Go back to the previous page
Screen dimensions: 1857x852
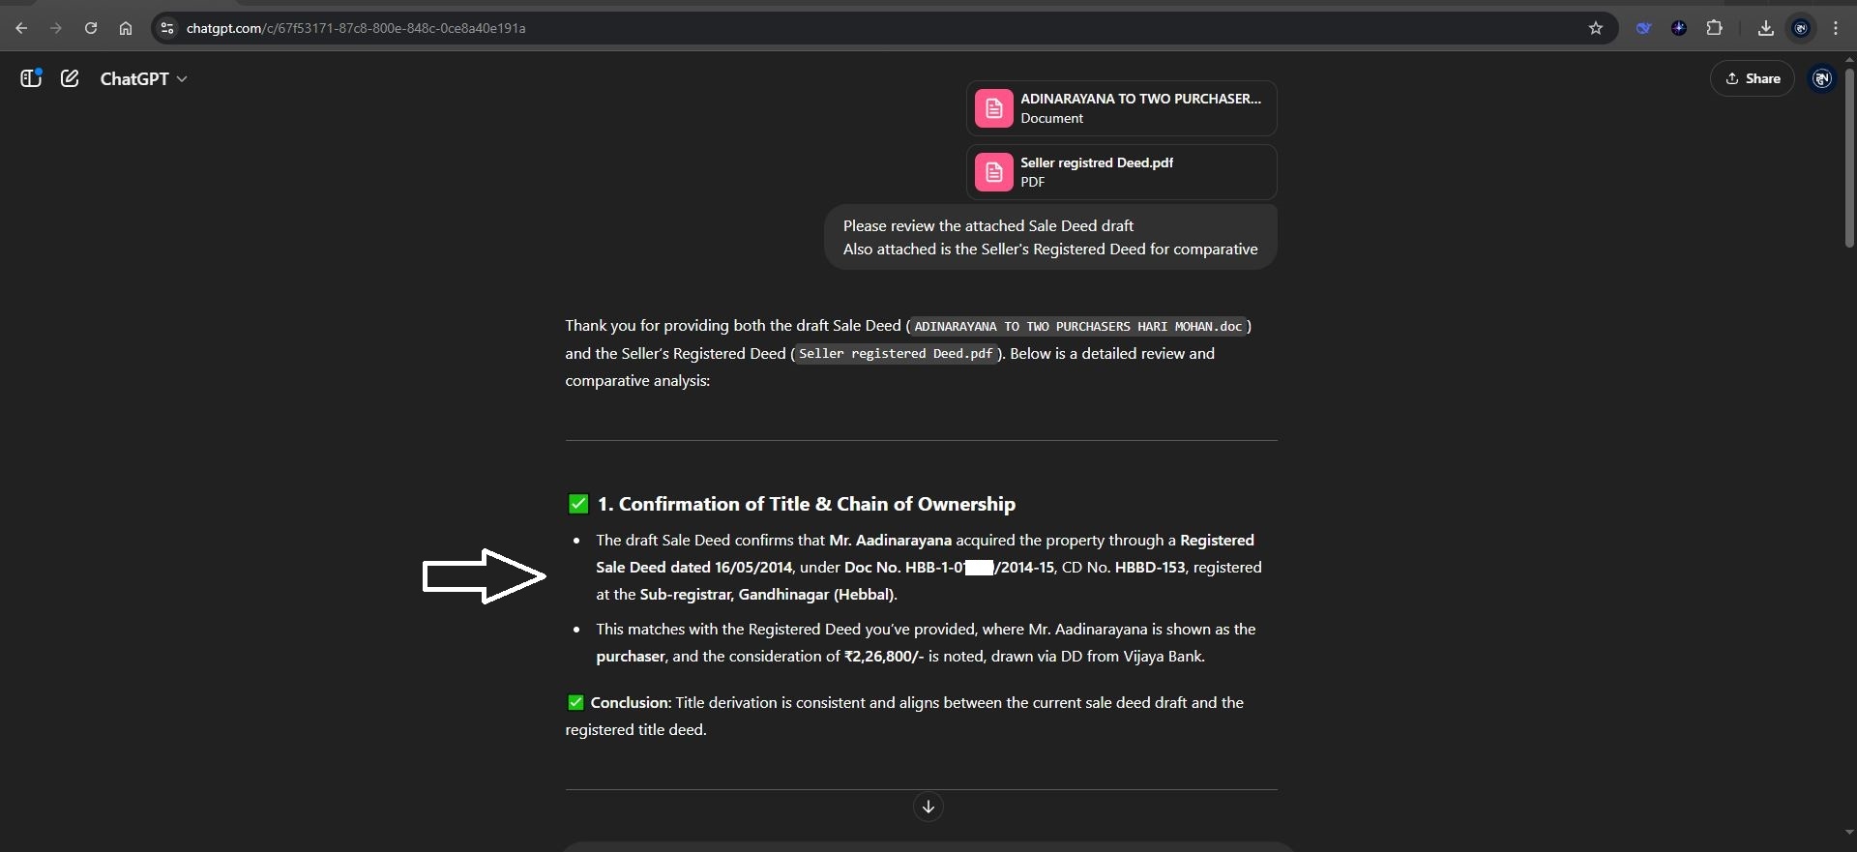pos(21,28)
